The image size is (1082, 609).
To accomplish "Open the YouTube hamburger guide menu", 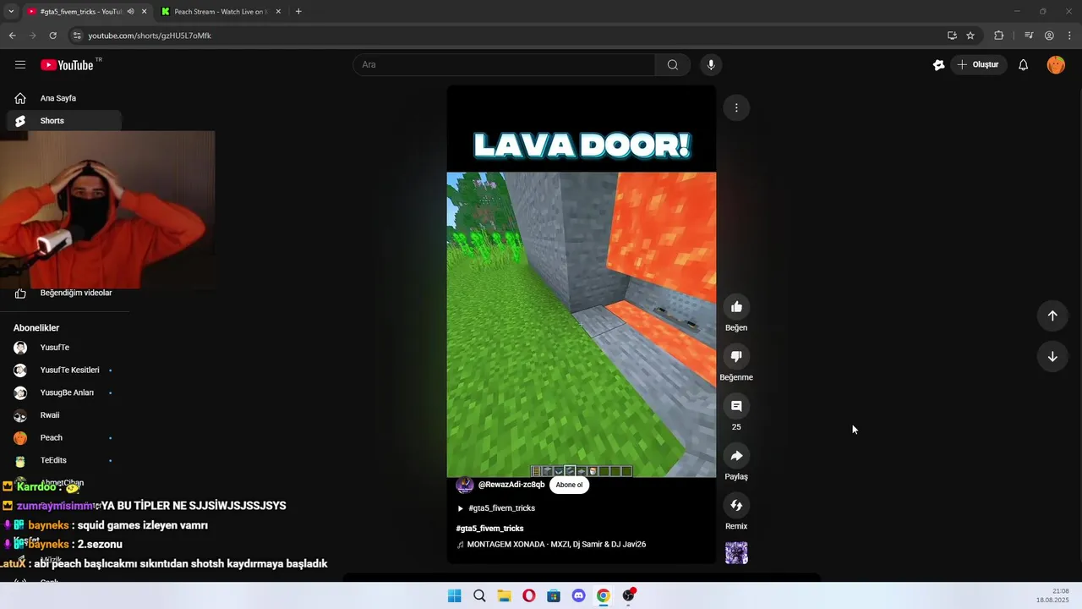I will (20, 65).
